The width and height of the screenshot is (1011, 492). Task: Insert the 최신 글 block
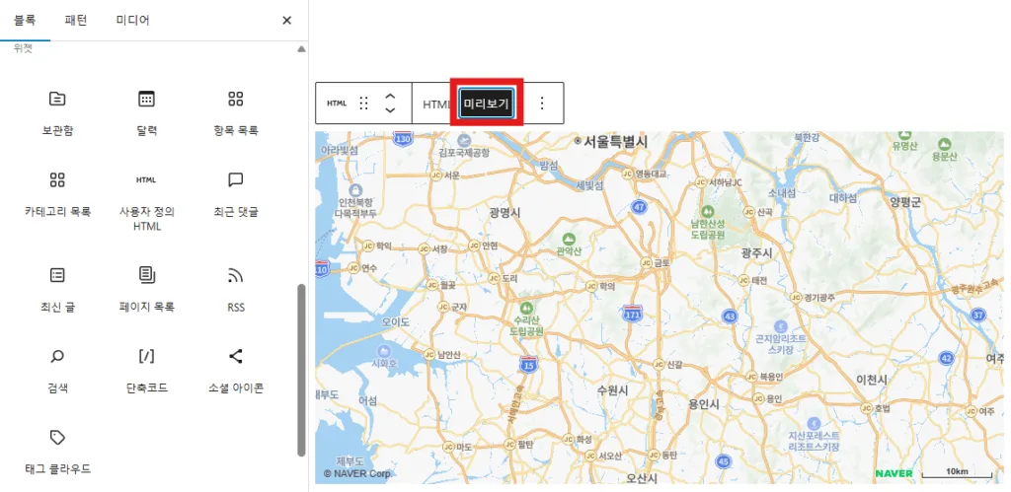(57, 291)
